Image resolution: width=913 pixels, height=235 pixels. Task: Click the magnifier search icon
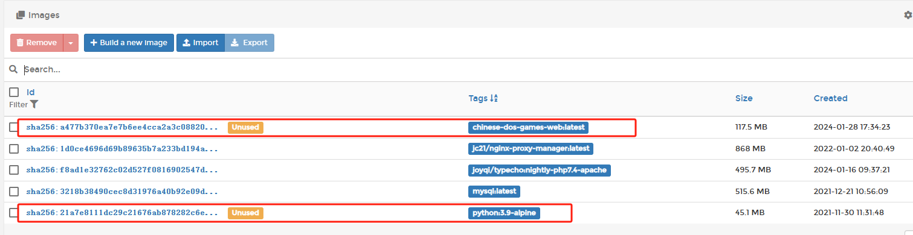pyautogui.click(x=13, y=69)
